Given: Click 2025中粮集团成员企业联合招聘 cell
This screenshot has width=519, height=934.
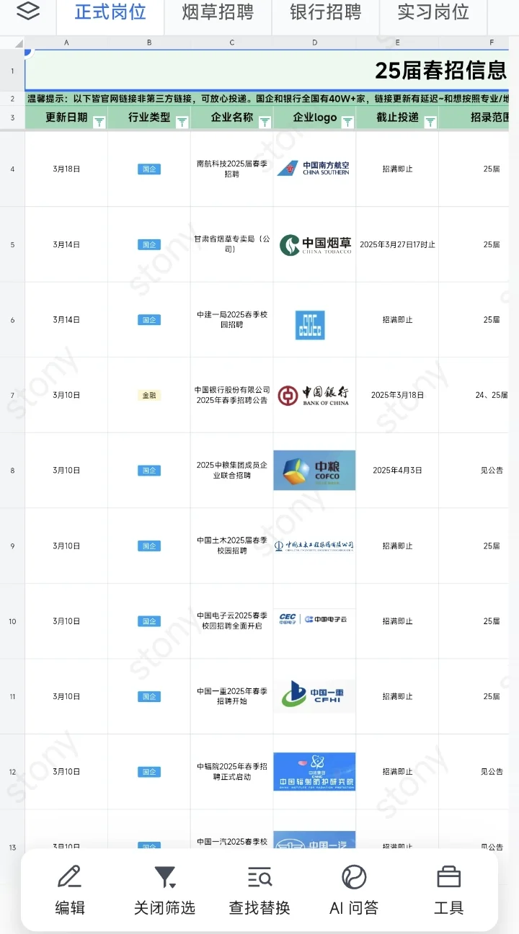Looking at the screenshot, I should click(x=232, y=470).
